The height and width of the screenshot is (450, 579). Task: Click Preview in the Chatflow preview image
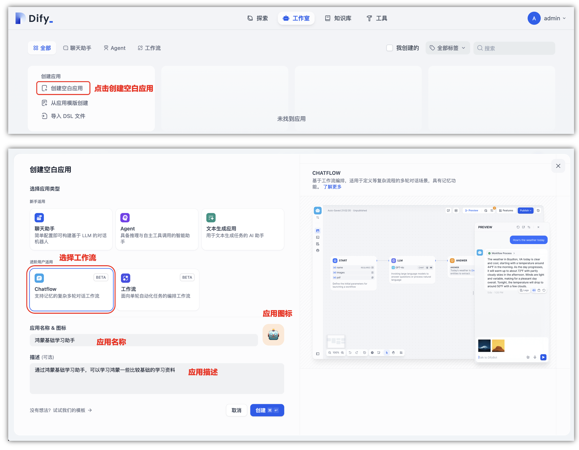[472, 211]
